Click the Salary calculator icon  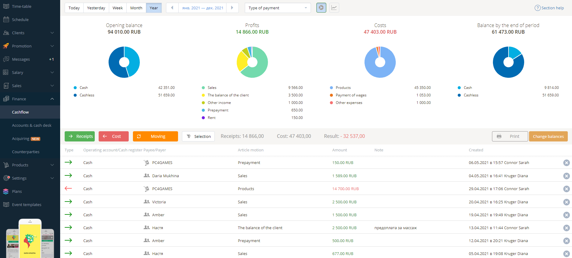[6, 72]
